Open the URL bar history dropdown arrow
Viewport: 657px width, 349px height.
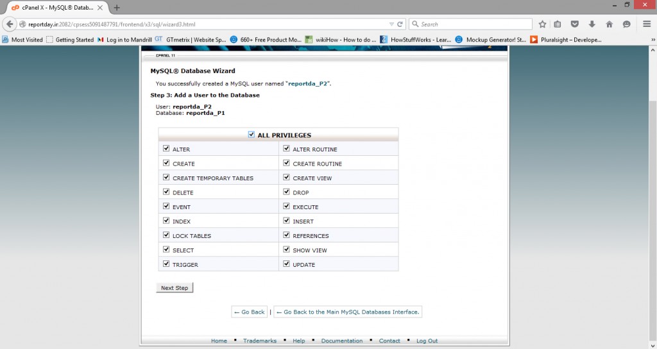391,24
